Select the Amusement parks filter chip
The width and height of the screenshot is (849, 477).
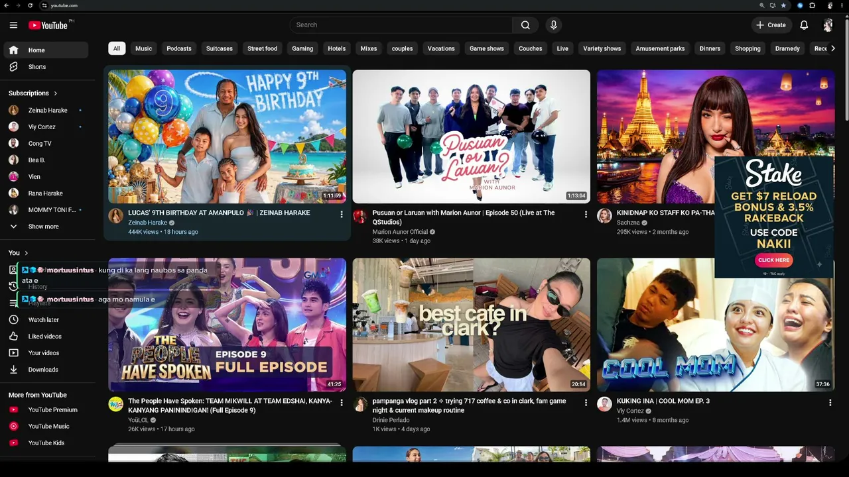click(660, 48)
